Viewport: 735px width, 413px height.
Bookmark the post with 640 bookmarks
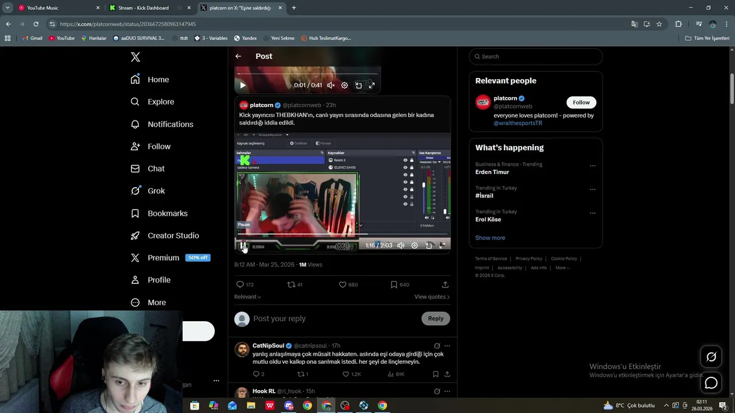pos(400,285)
